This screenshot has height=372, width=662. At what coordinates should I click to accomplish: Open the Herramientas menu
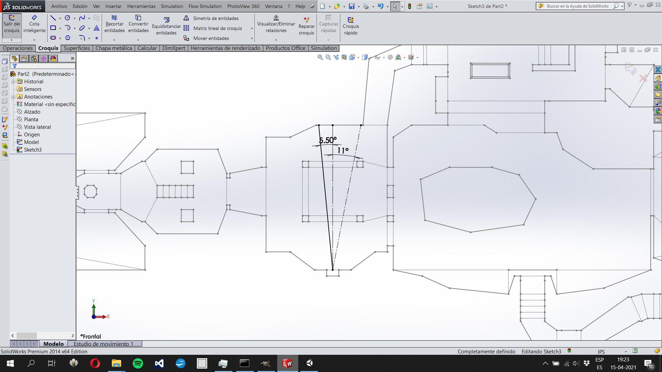click(x=141, y=6)
